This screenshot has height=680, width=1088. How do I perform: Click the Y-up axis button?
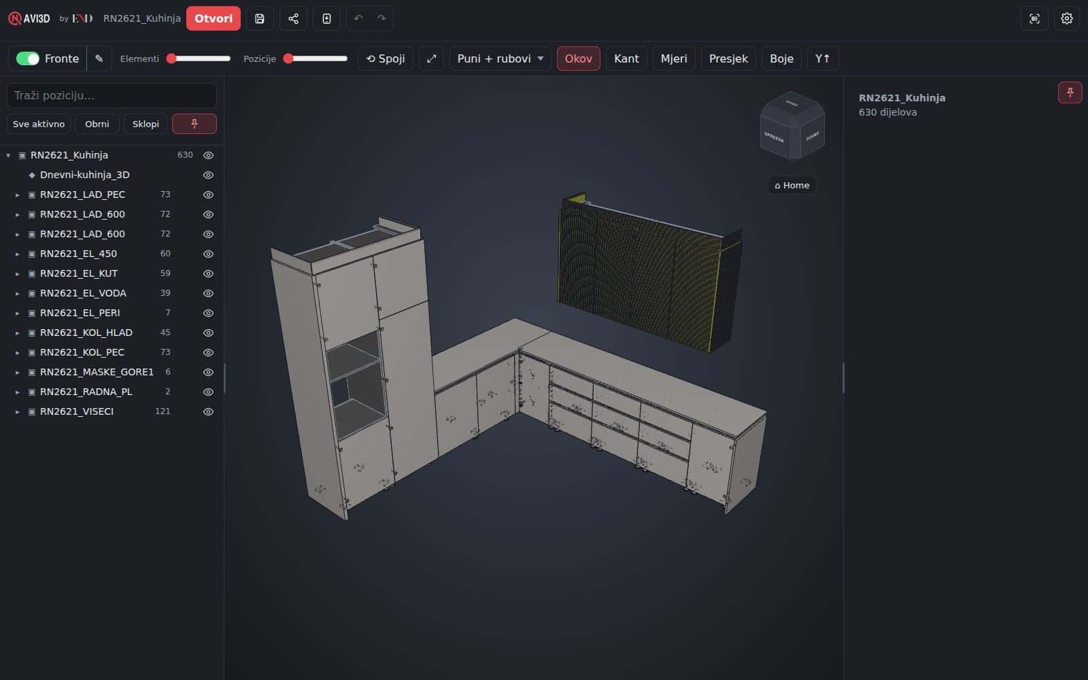[823, 58]
